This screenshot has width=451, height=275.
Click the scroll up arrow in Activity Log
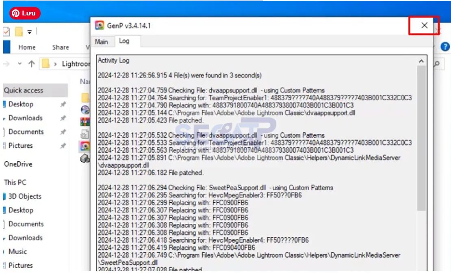coord(421,61)
